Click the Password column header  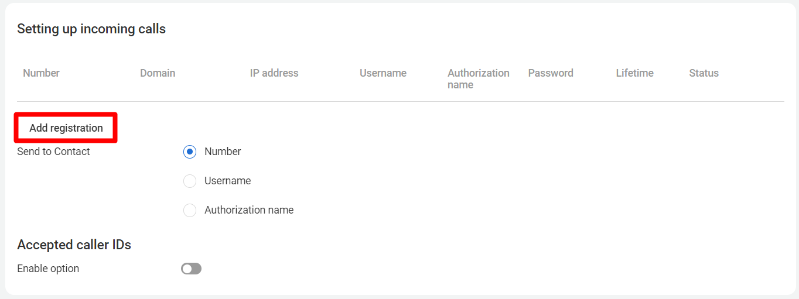click(x=551, y=73)
